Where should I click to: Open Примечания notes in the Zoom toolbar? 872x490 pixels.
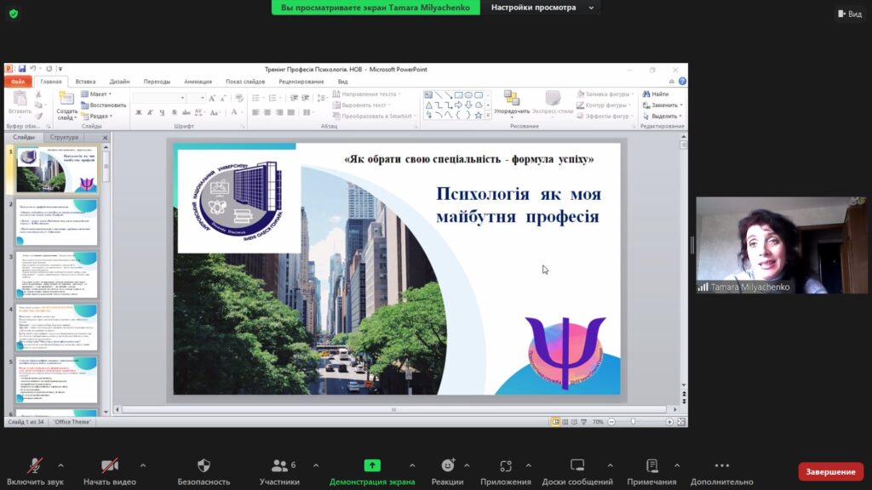coord(651,471)
